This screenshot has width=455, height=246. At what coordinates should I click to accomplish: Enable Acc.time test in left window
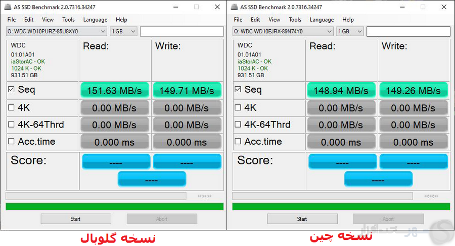coord(11,141)
